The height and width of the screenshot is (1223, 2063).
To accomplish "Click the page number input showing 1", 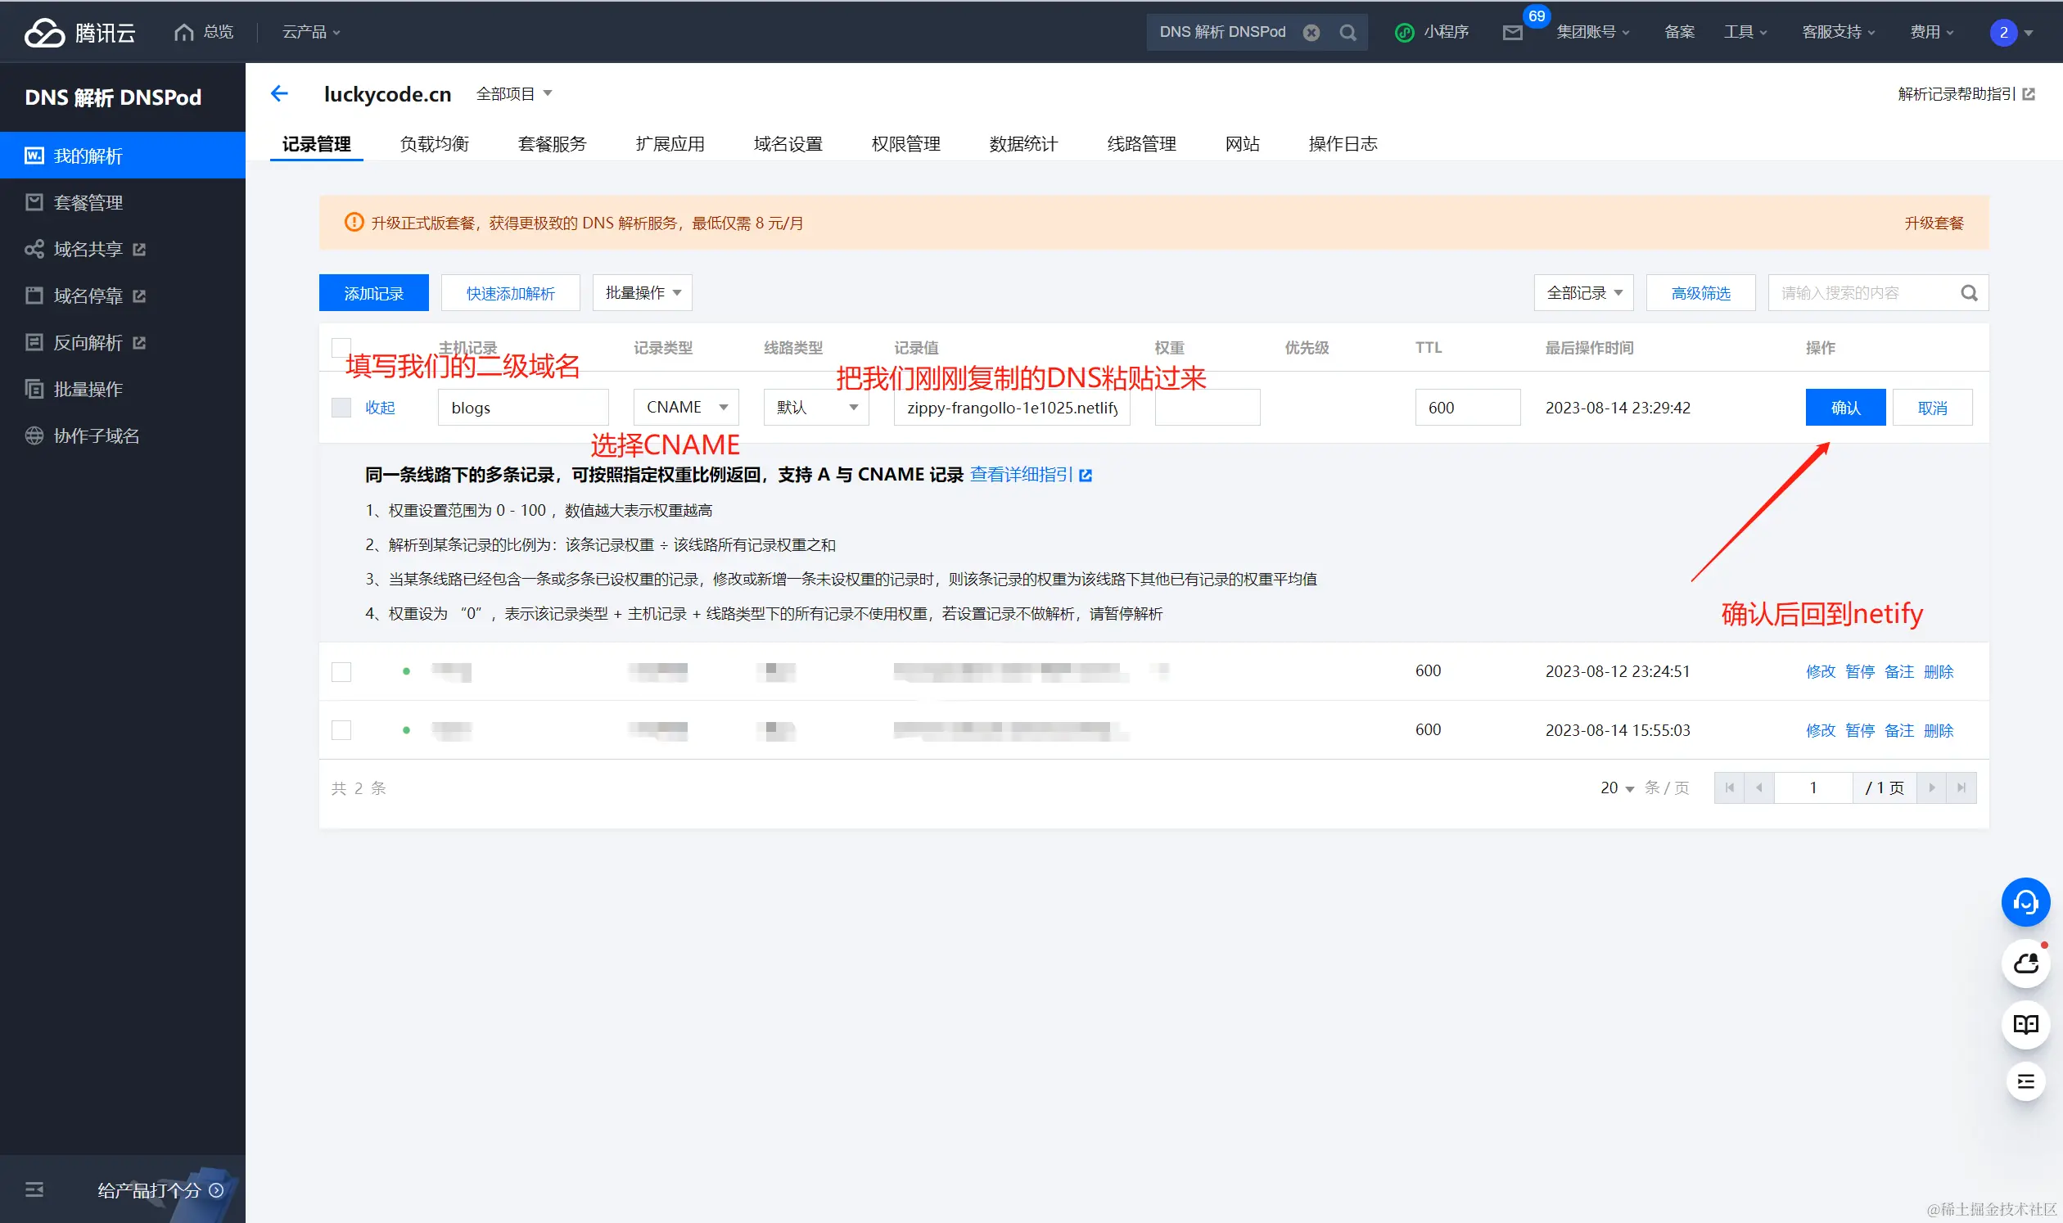I will (1813, 788).
